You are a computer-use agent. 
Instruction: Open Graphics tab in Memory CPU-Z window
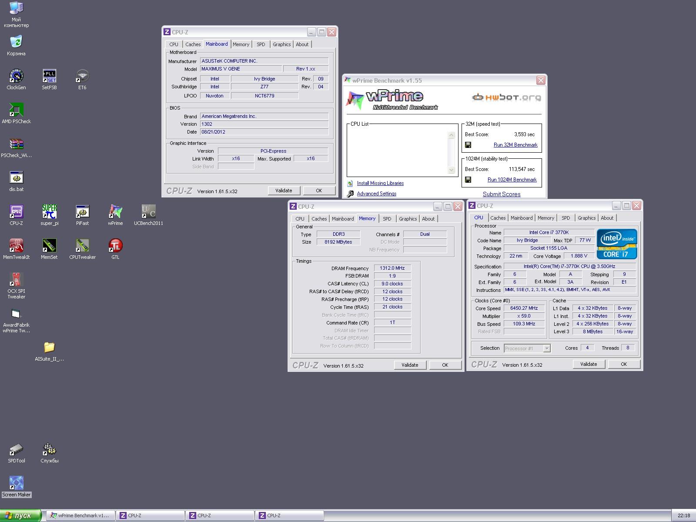click(408, 219)
